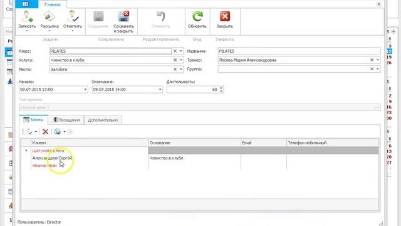The width and height of the screenshot is (401, 226).
Task: Click the add client icon in grid toolbar
Action: point(29,132)
